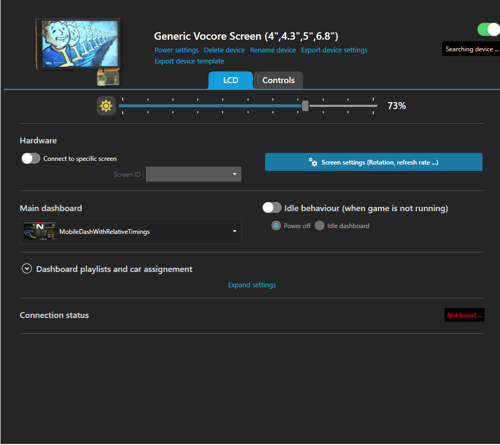Viewport: 500px width, 445px height.
Task: Click the Power settings link
Action: 176,50
